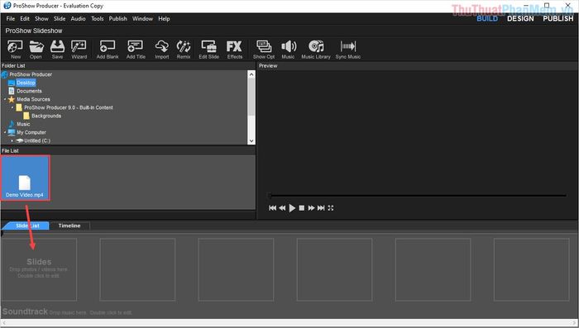Collapse the My Computer tree node
The image size is (579, 328).
tap(5, 132)
